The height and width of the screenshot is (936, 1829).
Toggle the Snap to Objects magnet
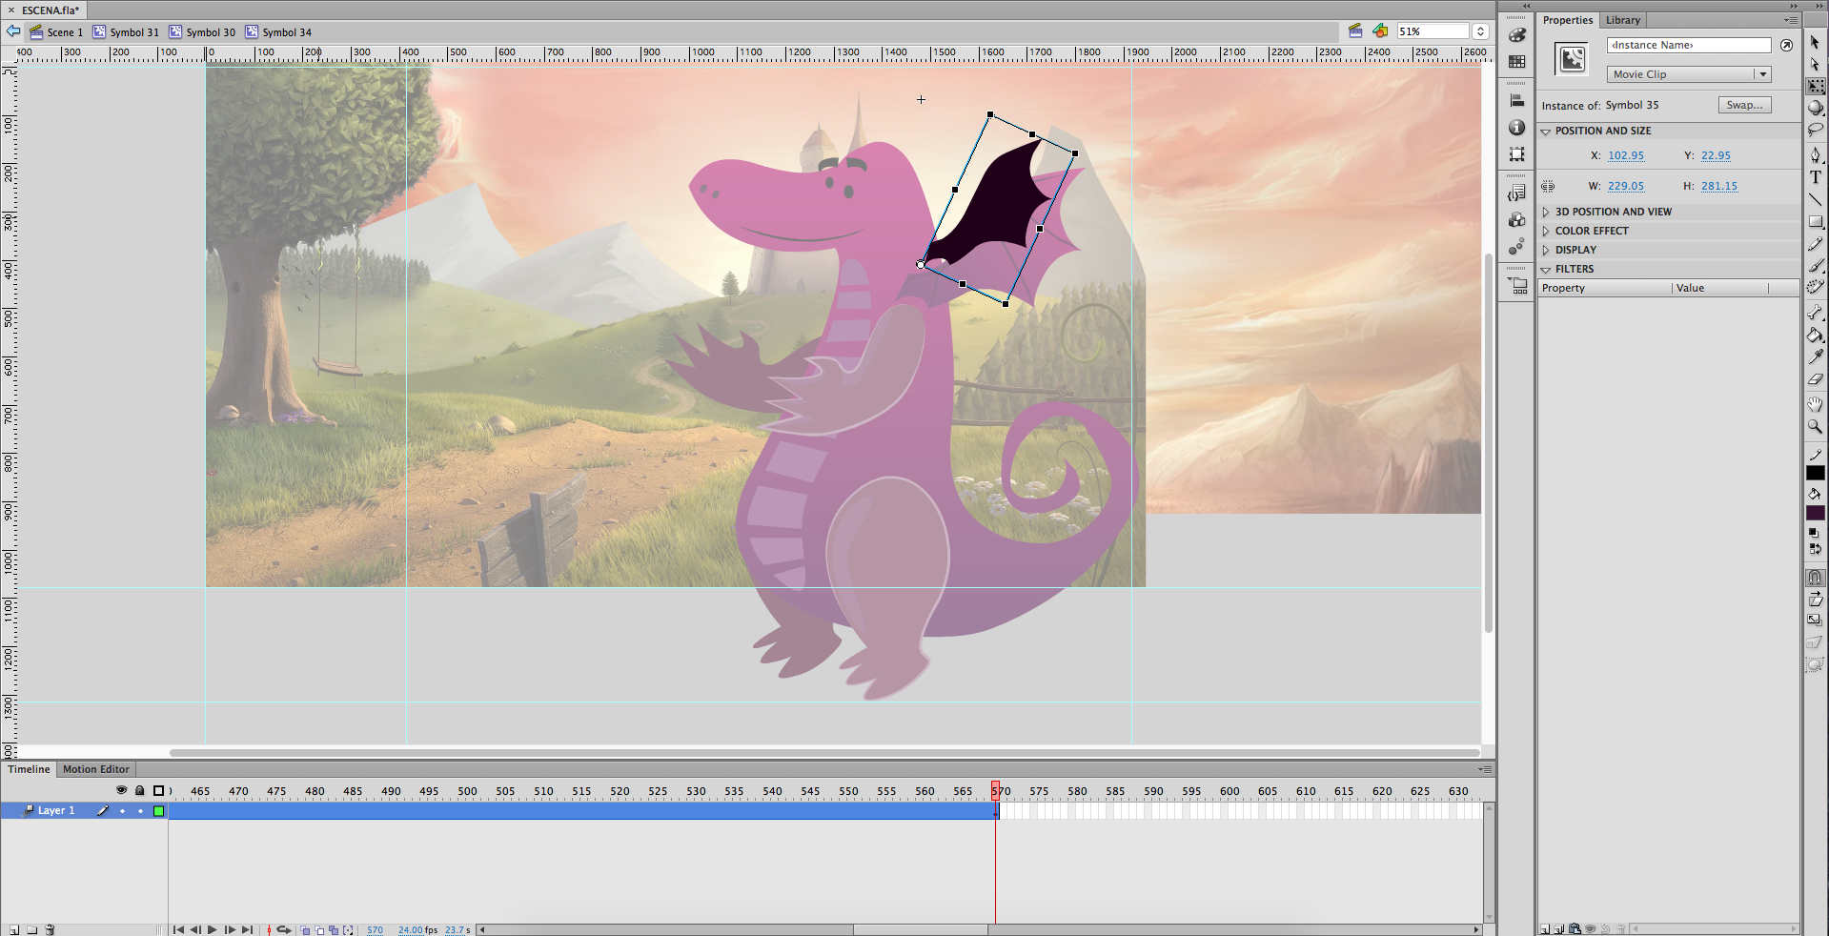[1815, 578]
